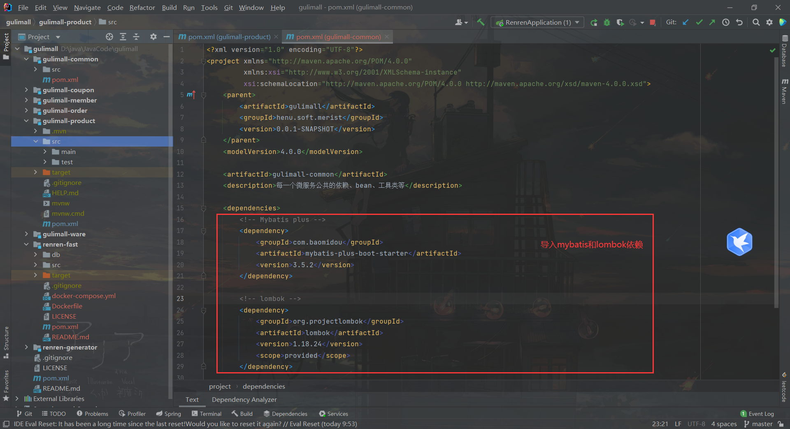Open the Database tool window
The height and width of the screenshot is (429, 790).
click(x=785, y=51)
